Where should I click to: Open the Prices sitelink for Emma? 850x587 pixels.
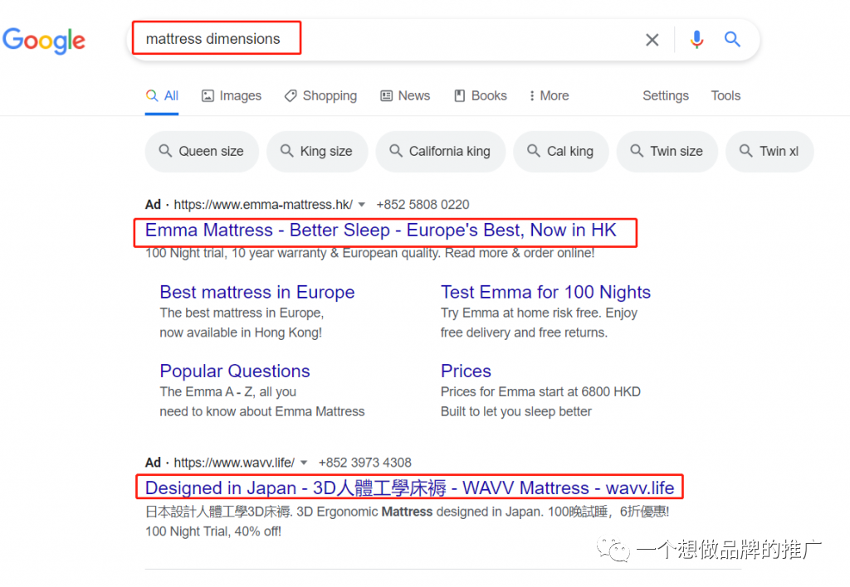pos(466,371)
